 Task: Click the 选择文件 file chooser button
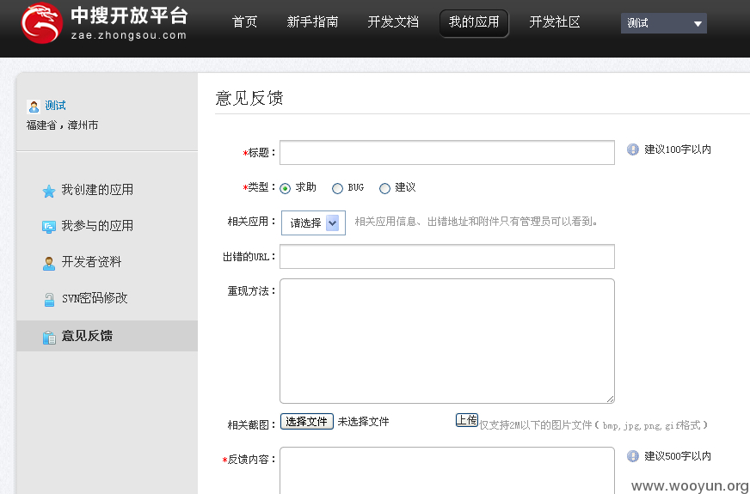[x=306, y=421]
